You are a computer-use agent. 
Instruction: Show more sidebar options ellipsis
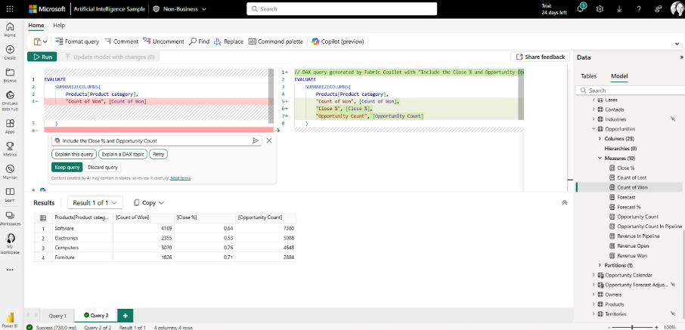pos(10,270)
